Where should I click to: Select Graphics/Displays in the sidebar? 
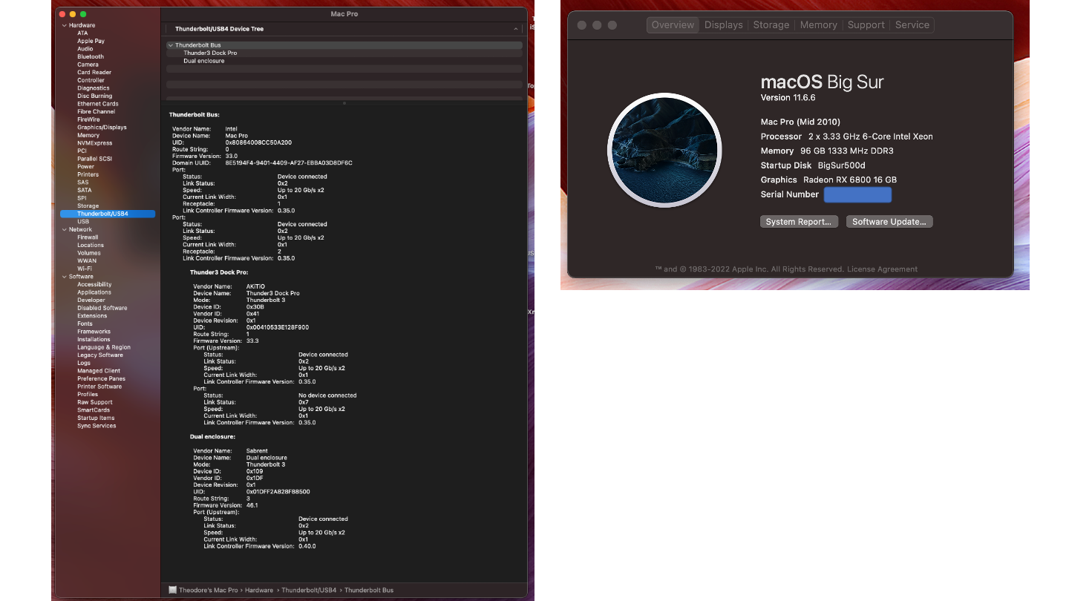(x=102, y=128)
